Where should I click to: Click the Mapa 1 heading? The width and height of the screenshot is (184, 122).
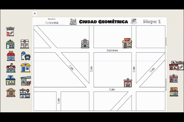tap(152, 22)
